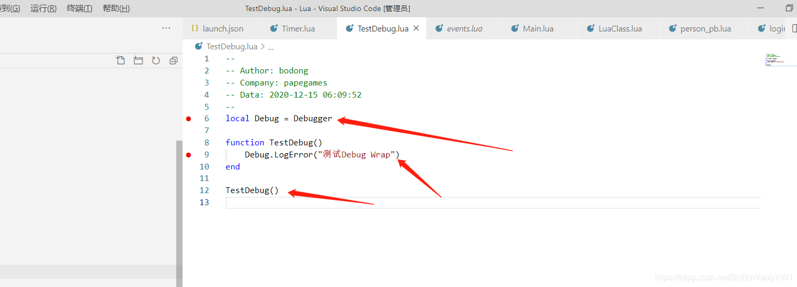Click the TestDebug.lua breadcrumb
The width and height of the screenshot is (797, 287).
click(x=232, y=47)
